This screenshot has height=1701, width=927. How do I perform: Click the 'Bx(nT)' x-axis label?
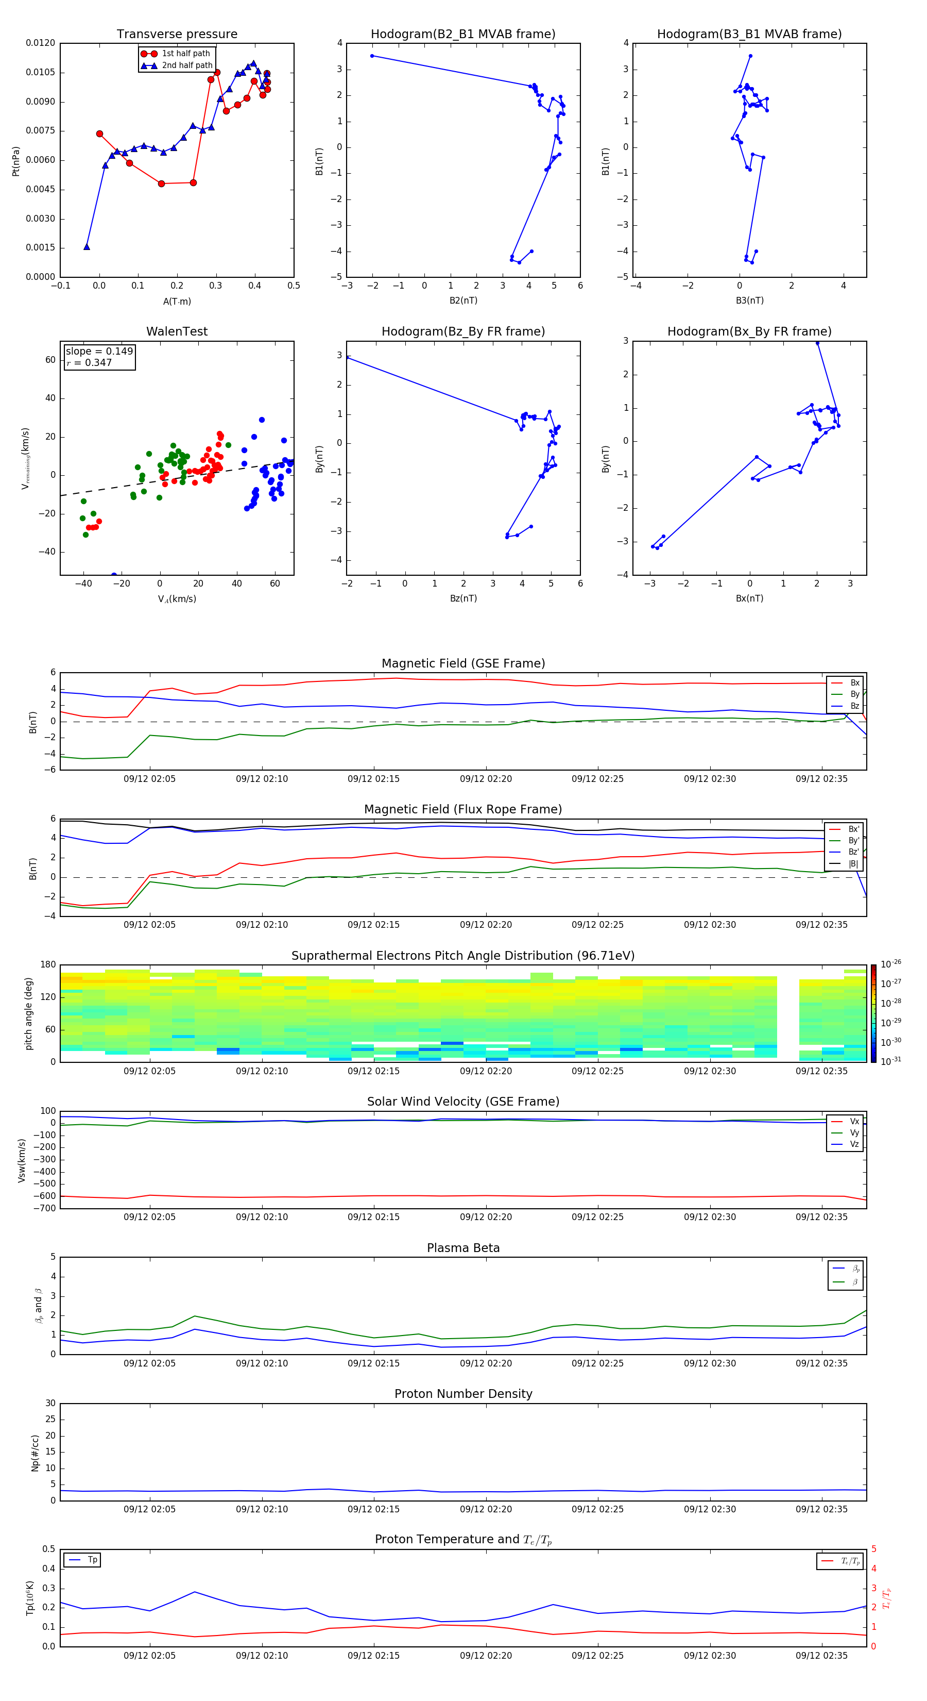point(749,598)
